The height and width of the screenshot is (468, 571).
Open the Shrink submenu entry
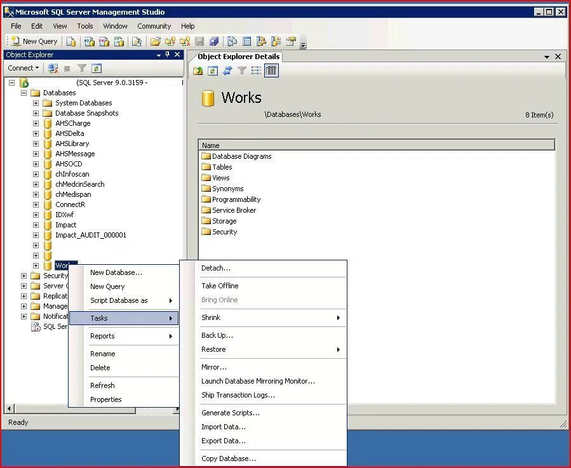coord(264,318)
